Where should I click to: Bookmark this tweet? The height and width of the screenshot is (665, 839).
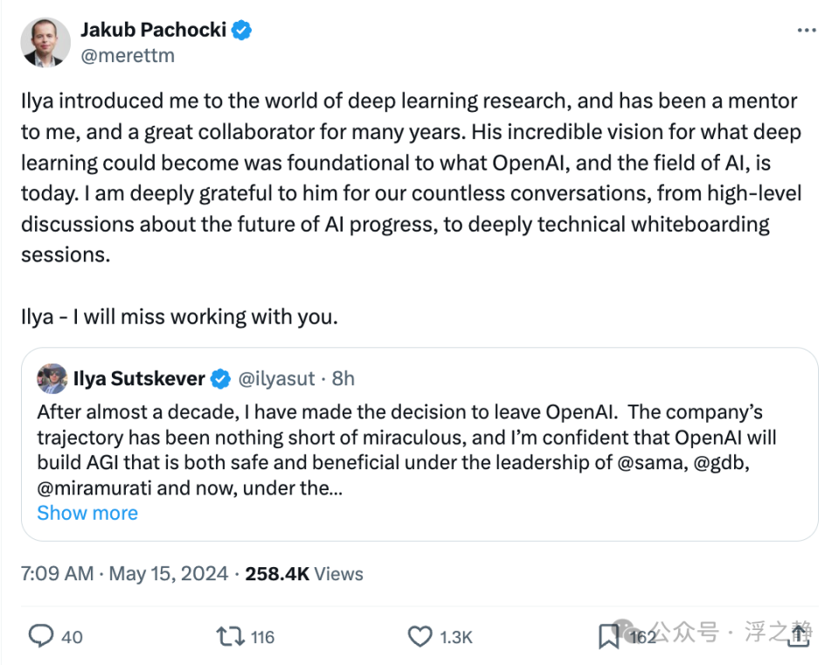click(x=609, y=636)
